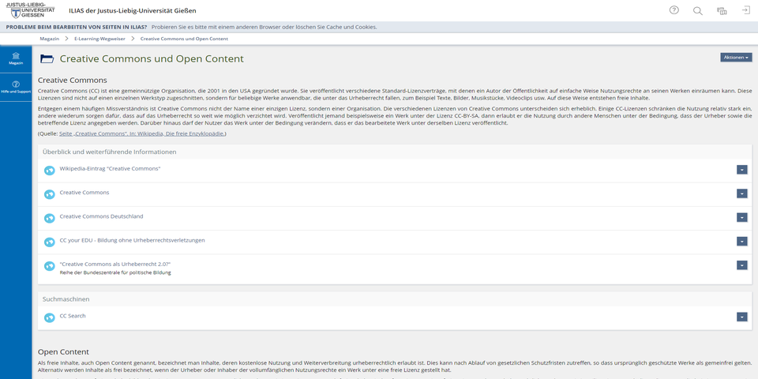Open Wikipedia-Eintrag "Creative Commons" link
758x379 pixels.
coord(110,168)
